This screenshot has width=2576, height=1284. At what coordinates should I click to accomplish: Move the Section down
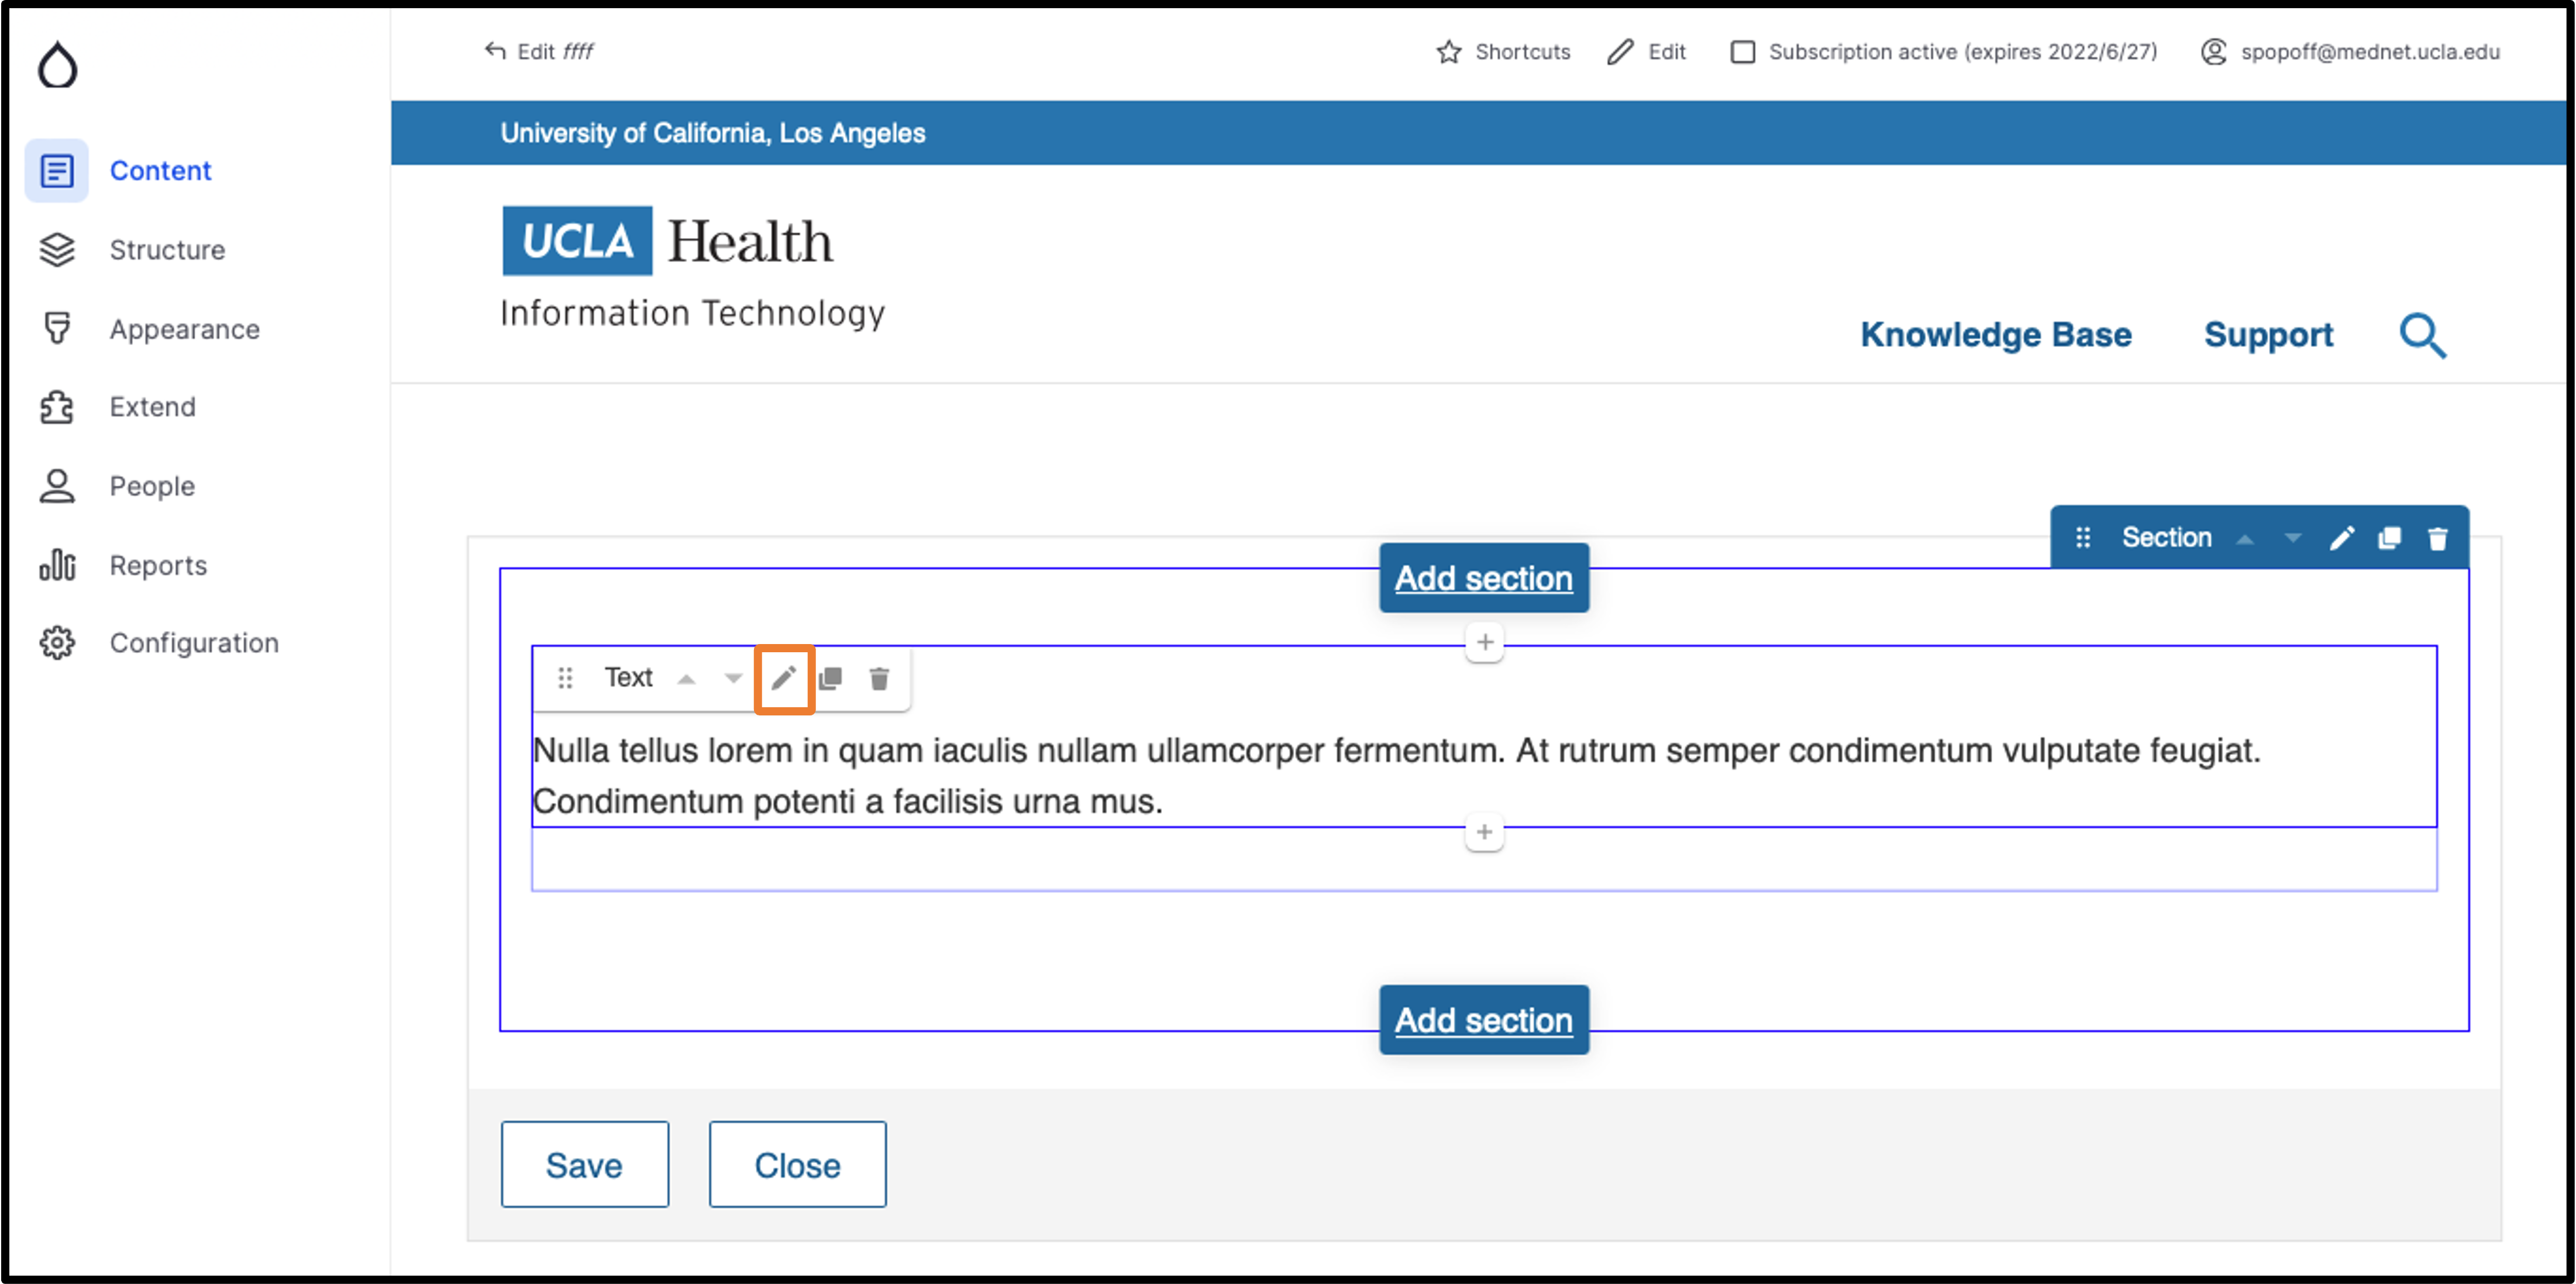(x=2293, y=539)
